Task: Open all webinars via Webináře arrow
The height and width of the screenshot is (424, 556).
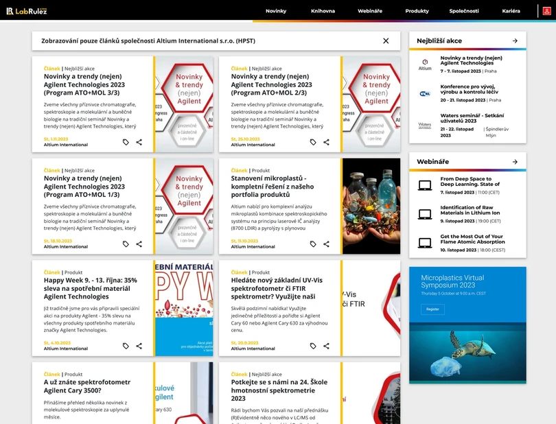Action: pyautogui.click(x=515, y=162)
